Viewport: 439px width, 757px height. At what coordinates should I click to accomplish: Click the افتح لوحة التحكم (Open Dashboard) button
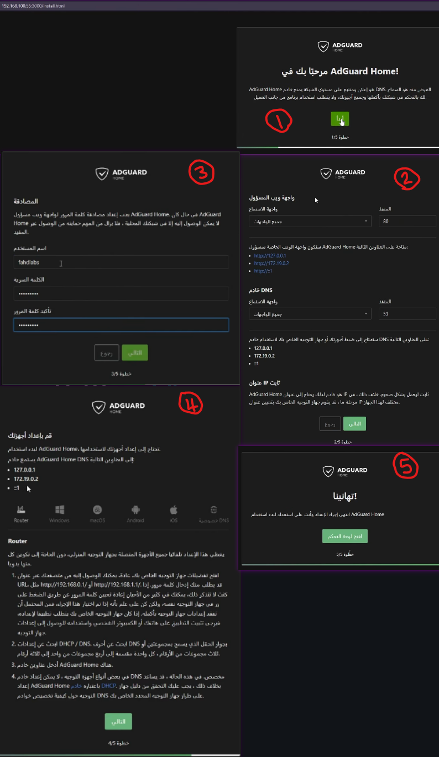(x=345, y=536)
